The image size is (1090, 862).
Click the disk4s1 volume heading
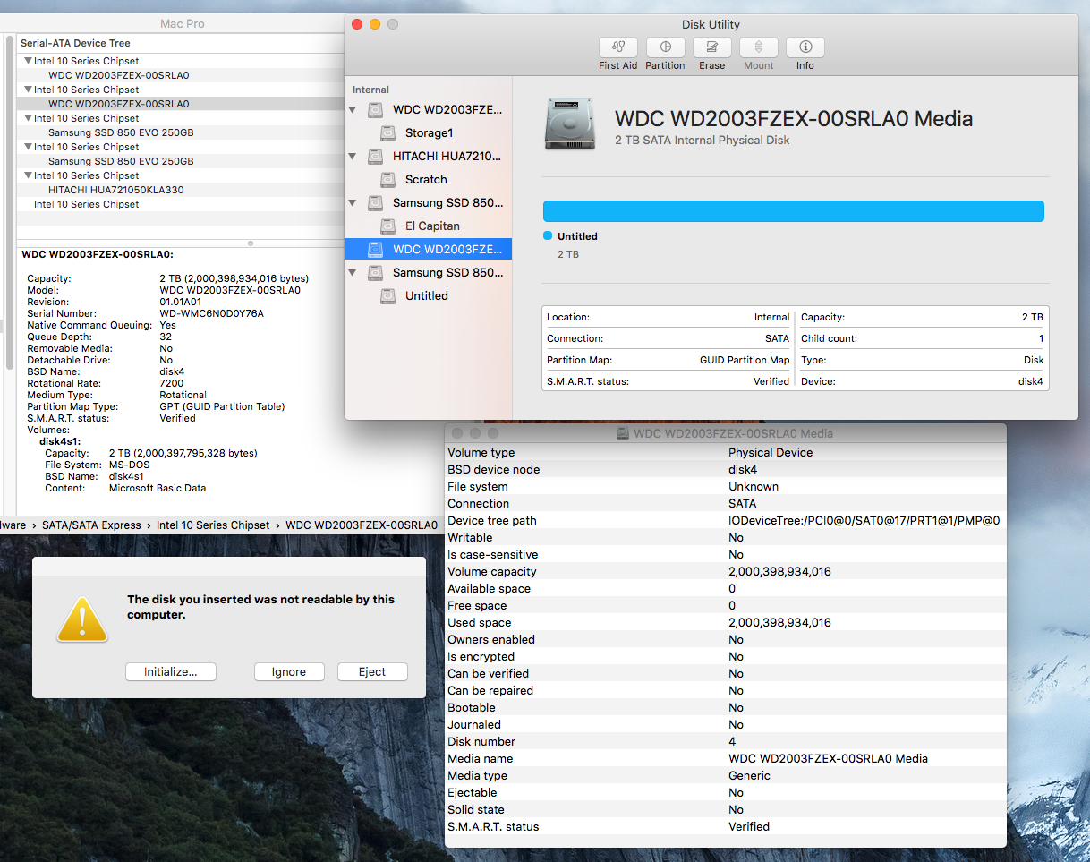62,441
